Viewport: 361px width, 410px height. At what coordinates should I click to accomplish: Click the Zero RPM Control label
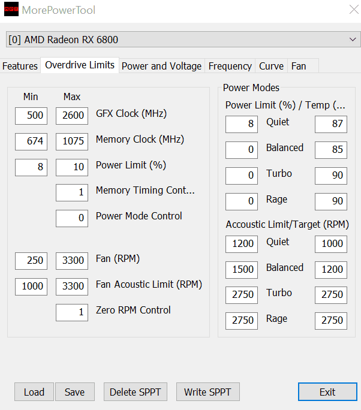133,310
